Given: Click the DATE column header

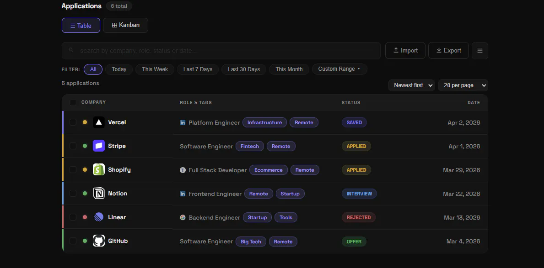Looking at the screenshot, I should pos(474,102).
